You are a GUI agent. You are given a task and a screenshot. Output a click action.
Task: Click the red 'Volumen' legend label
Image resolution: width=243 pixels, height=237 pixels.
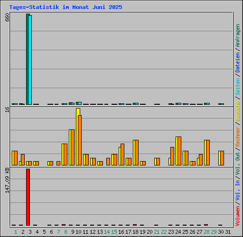pyautogui.click(x=238, y=216)
